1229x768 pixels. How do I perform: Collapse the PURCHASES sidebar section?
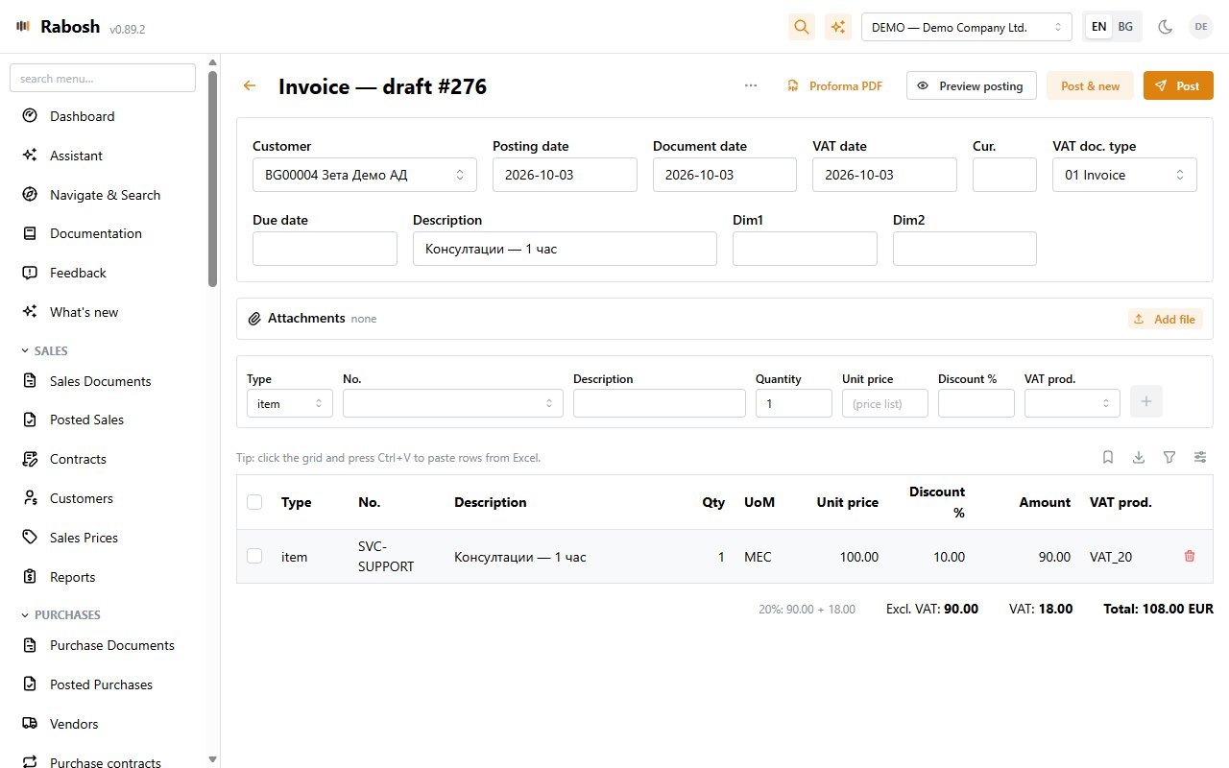(x=60, y=614)
